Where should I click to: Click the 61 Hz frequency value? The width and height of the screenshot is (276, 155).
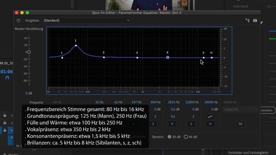click(118, 102)
